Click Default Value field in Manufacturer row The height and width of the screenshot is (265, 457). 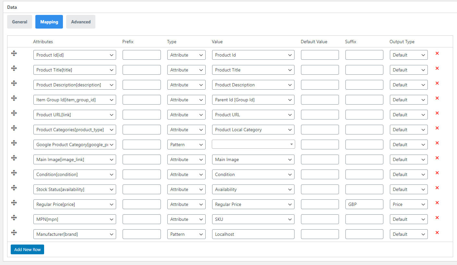coord(320,234)
